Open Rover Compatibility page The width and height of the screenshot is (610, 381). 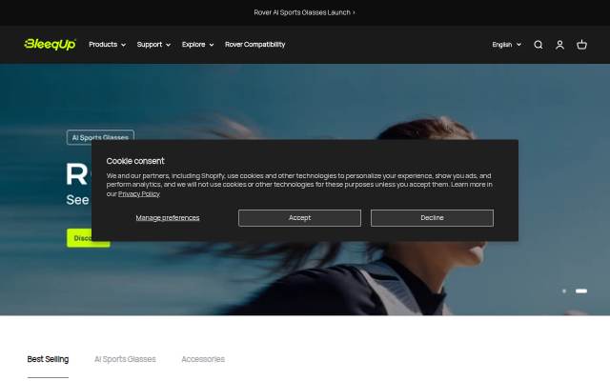coord(254,45)
